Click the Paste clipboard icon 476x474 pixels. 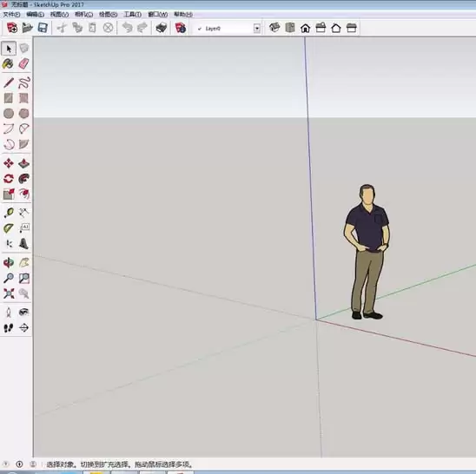[x=93, y=28]
